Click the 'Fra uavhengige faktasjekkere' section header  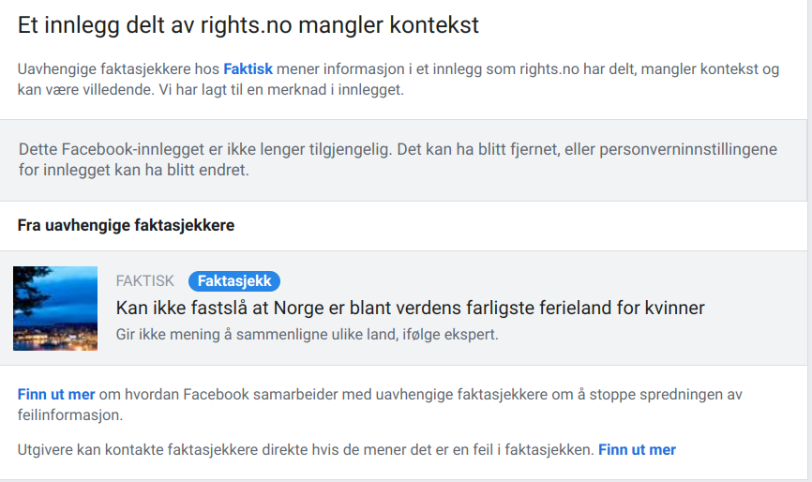(126, 225)
